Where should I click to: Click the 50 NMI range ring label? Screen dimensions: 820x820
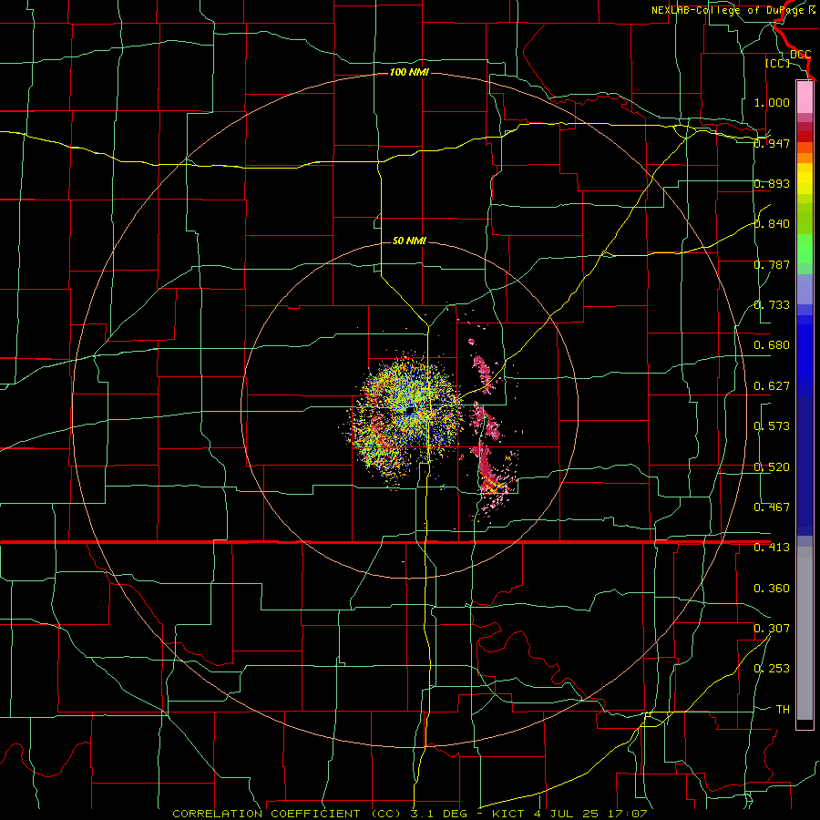(x=409, y=241)
